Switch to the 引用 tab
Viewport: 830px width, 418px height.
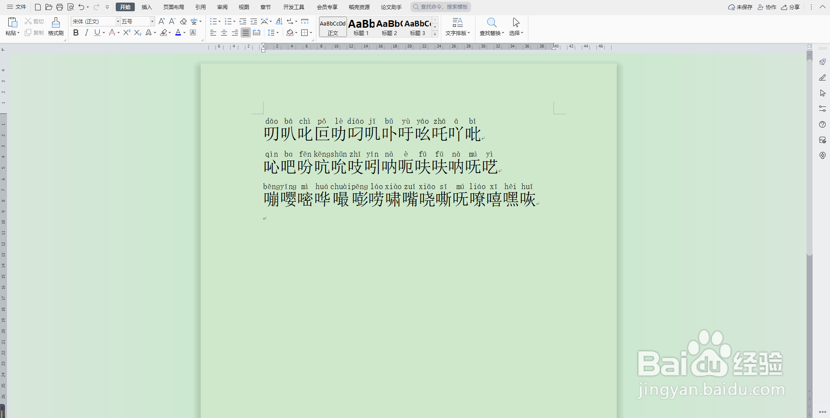[x=200, y=7]
